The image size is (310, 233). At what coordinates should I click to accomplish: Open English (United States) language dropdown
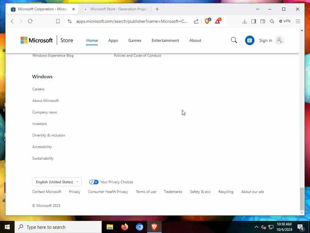coord(57,182)
